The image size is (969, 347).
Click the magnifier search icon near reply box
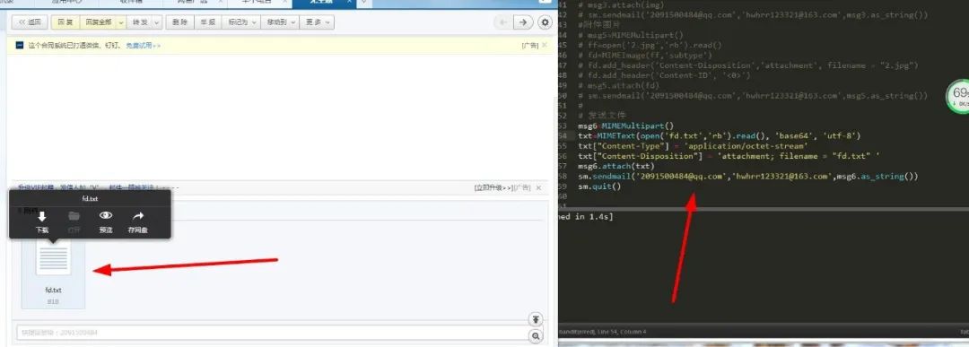pos(536,336)
